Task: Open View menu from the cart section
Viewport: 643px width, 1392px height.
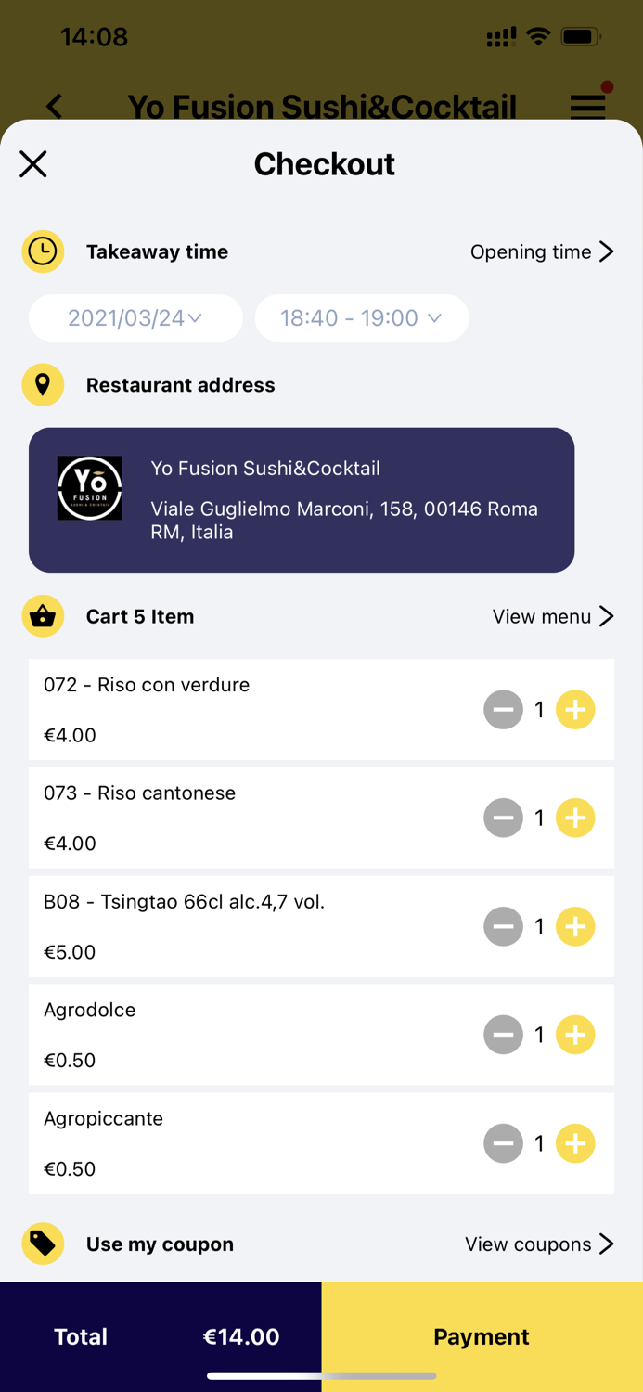Action: pyautogui.click(x=552, y=615)
